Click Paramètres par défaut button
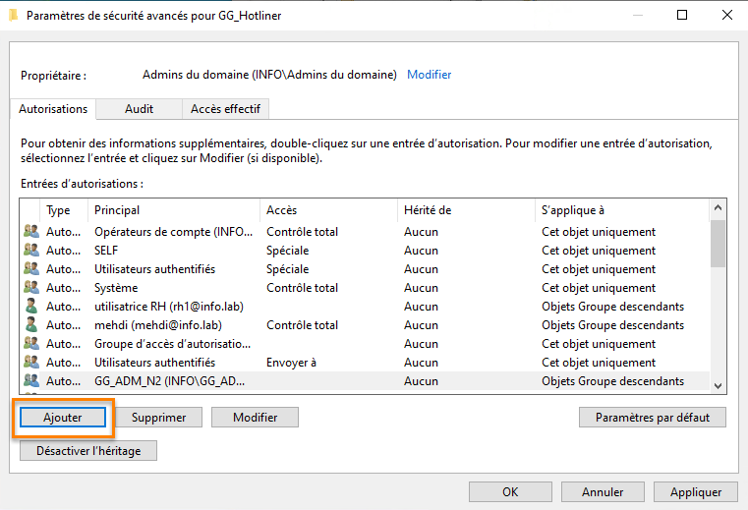The height and width of the screenshot is (510, 748). 653,418
